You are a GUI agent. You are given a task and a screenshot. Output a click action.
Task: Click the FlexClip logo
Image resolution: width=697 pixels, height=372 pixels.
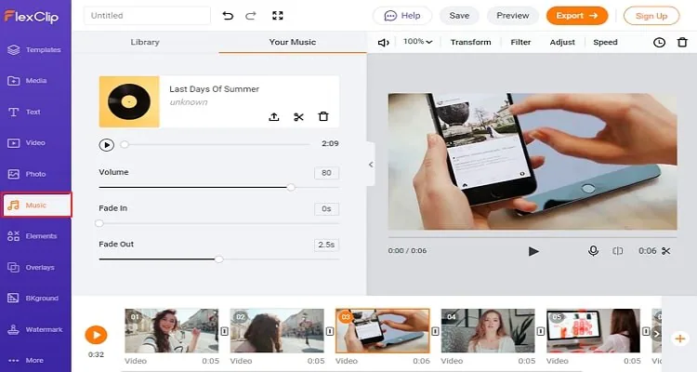point(31,17)
